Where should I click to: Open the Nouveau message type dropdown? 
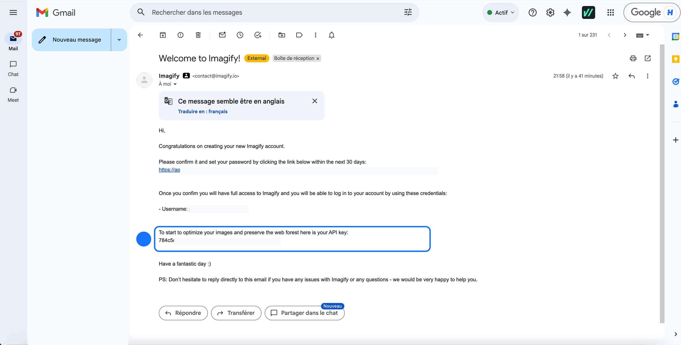click(x=119, y=39)
